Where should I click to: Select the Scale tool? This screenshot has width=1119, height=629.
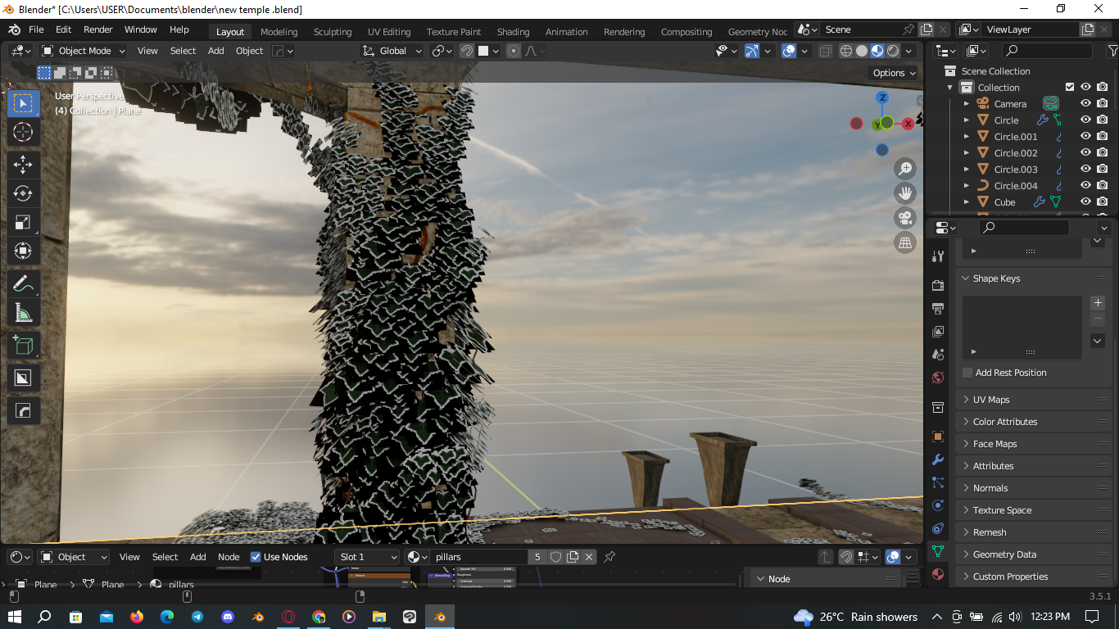[23, 222]
